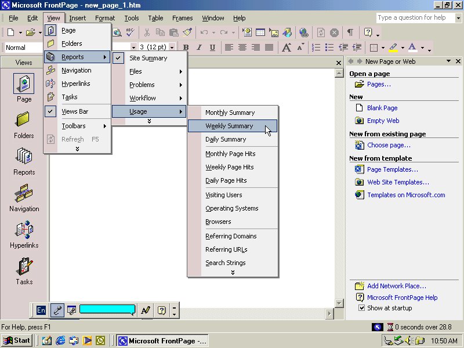Click the Highlight color button

pos(393,48)
